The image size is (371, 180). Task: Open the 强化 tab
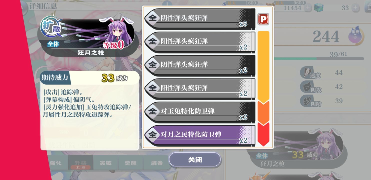click(55, 163)
